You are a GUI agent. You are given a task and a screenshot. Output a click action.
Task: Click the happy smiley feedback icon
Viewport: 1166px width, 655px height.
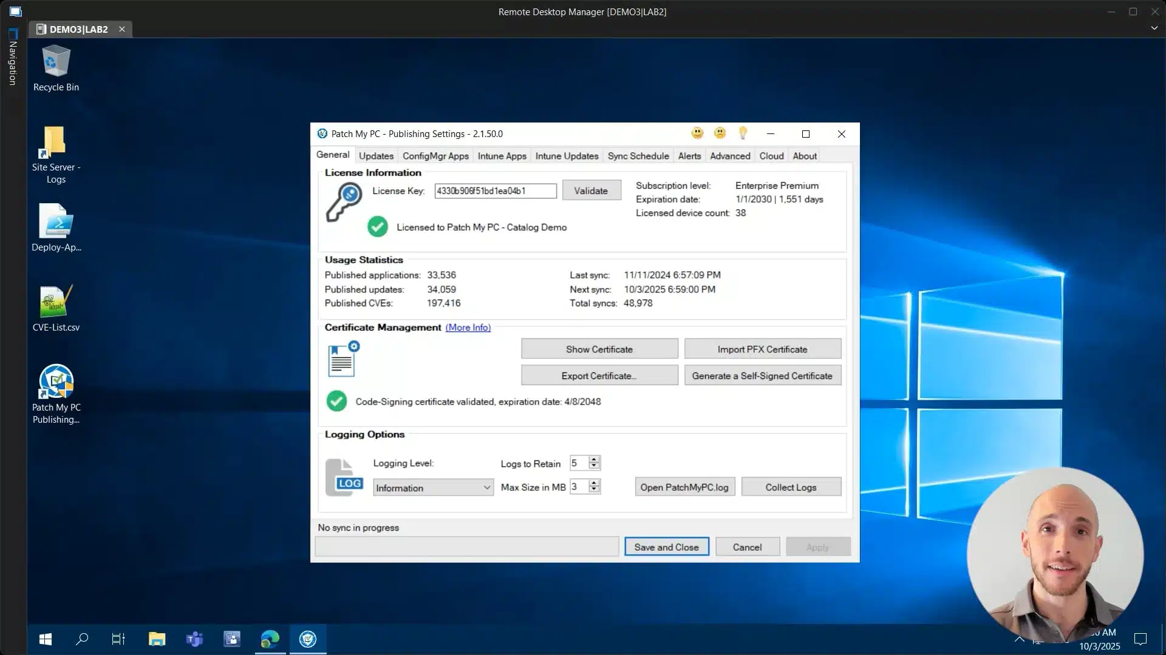point(697,133)
